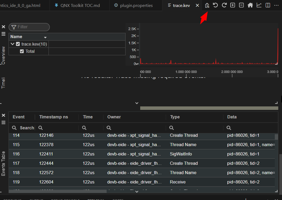Click the red event-count chart
The height and width of the screenshot is (200, 282).
(x=209, y=46)
